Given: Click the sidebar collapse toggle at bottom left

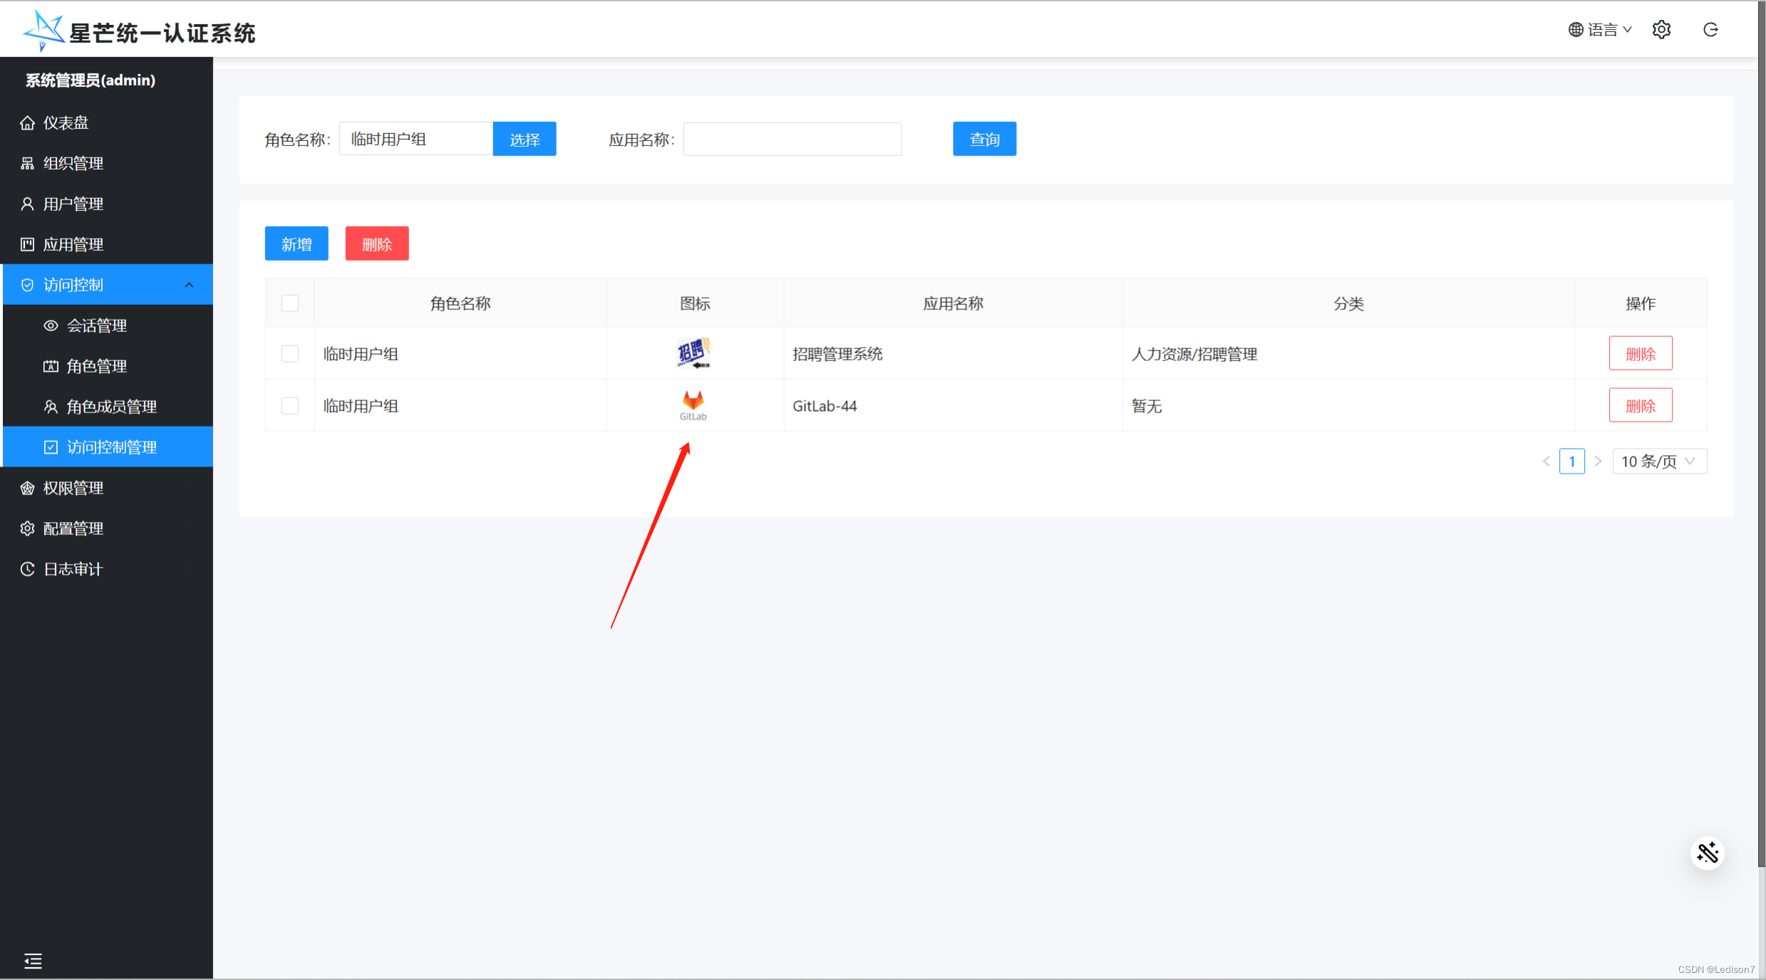Looking at the screenshot, I should pyautogui.click(x=33, y=961).
